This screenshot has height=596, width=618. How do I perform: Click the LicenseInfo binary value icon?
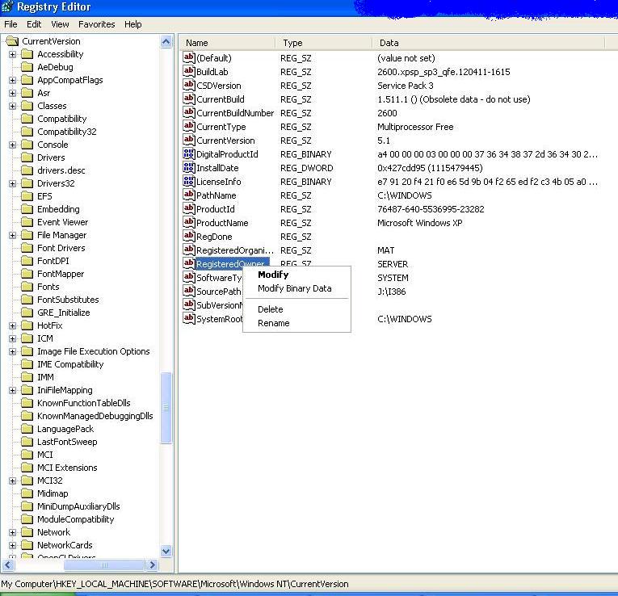pos(189,181)
